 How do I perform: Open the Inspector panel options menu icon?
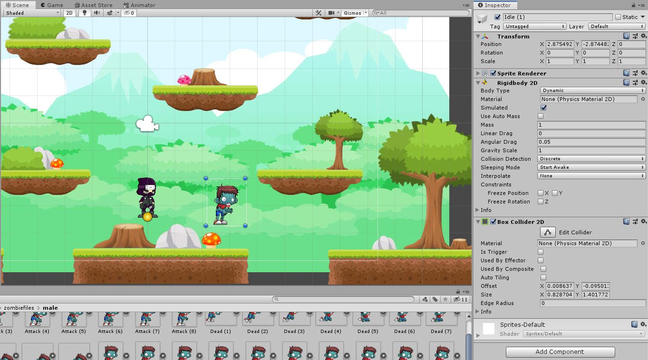pyautogui.click(x=642, y=5)
